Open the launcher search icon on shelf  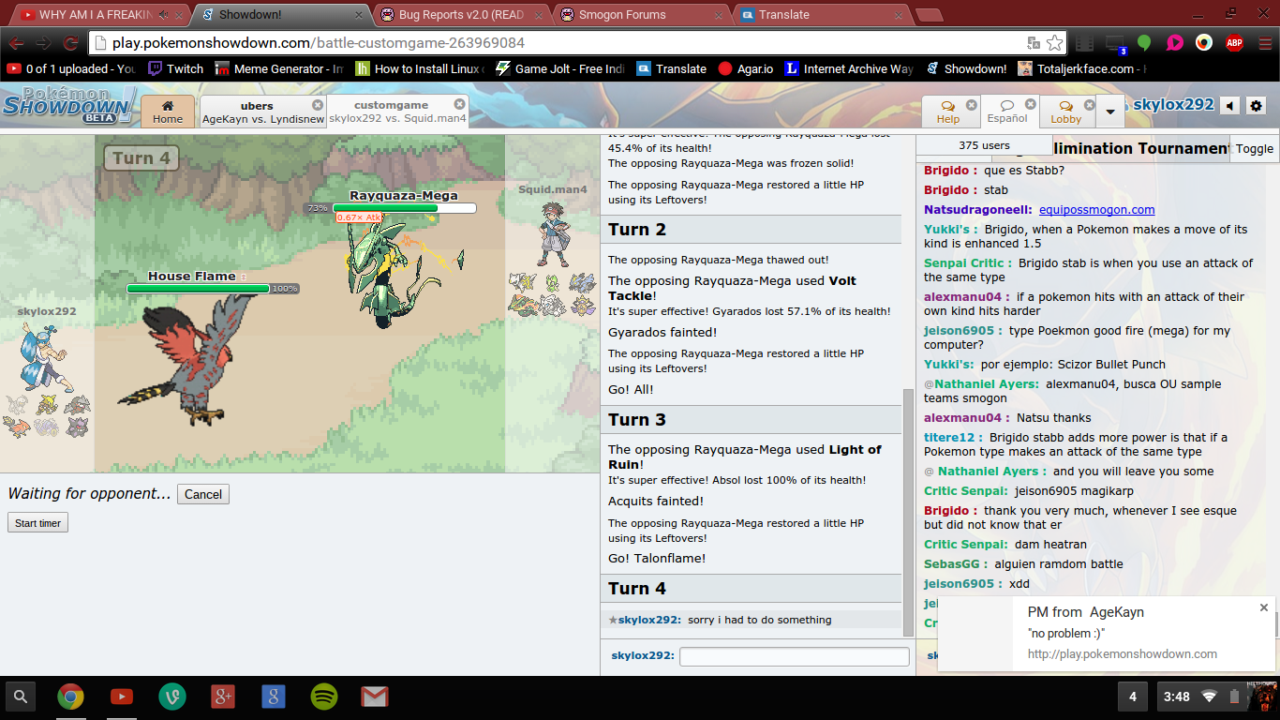click(x=21, y=697)
